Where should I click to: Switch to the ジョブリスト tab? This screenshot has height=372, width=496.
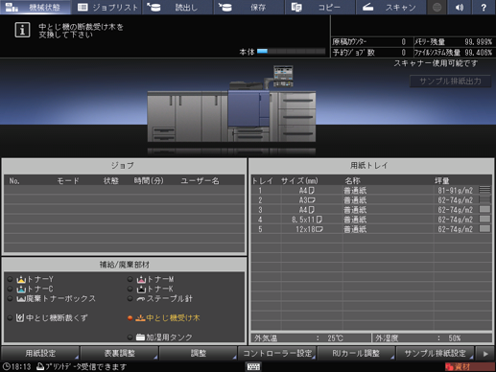pyautogui.click(x=107, y=7)
